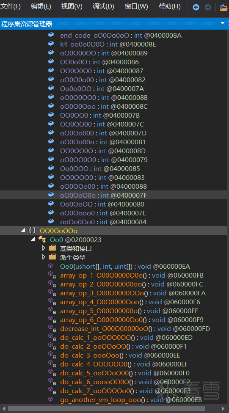Open the 调试(D) menu
This screenshot has width=229, height=413.
[103, 7]
